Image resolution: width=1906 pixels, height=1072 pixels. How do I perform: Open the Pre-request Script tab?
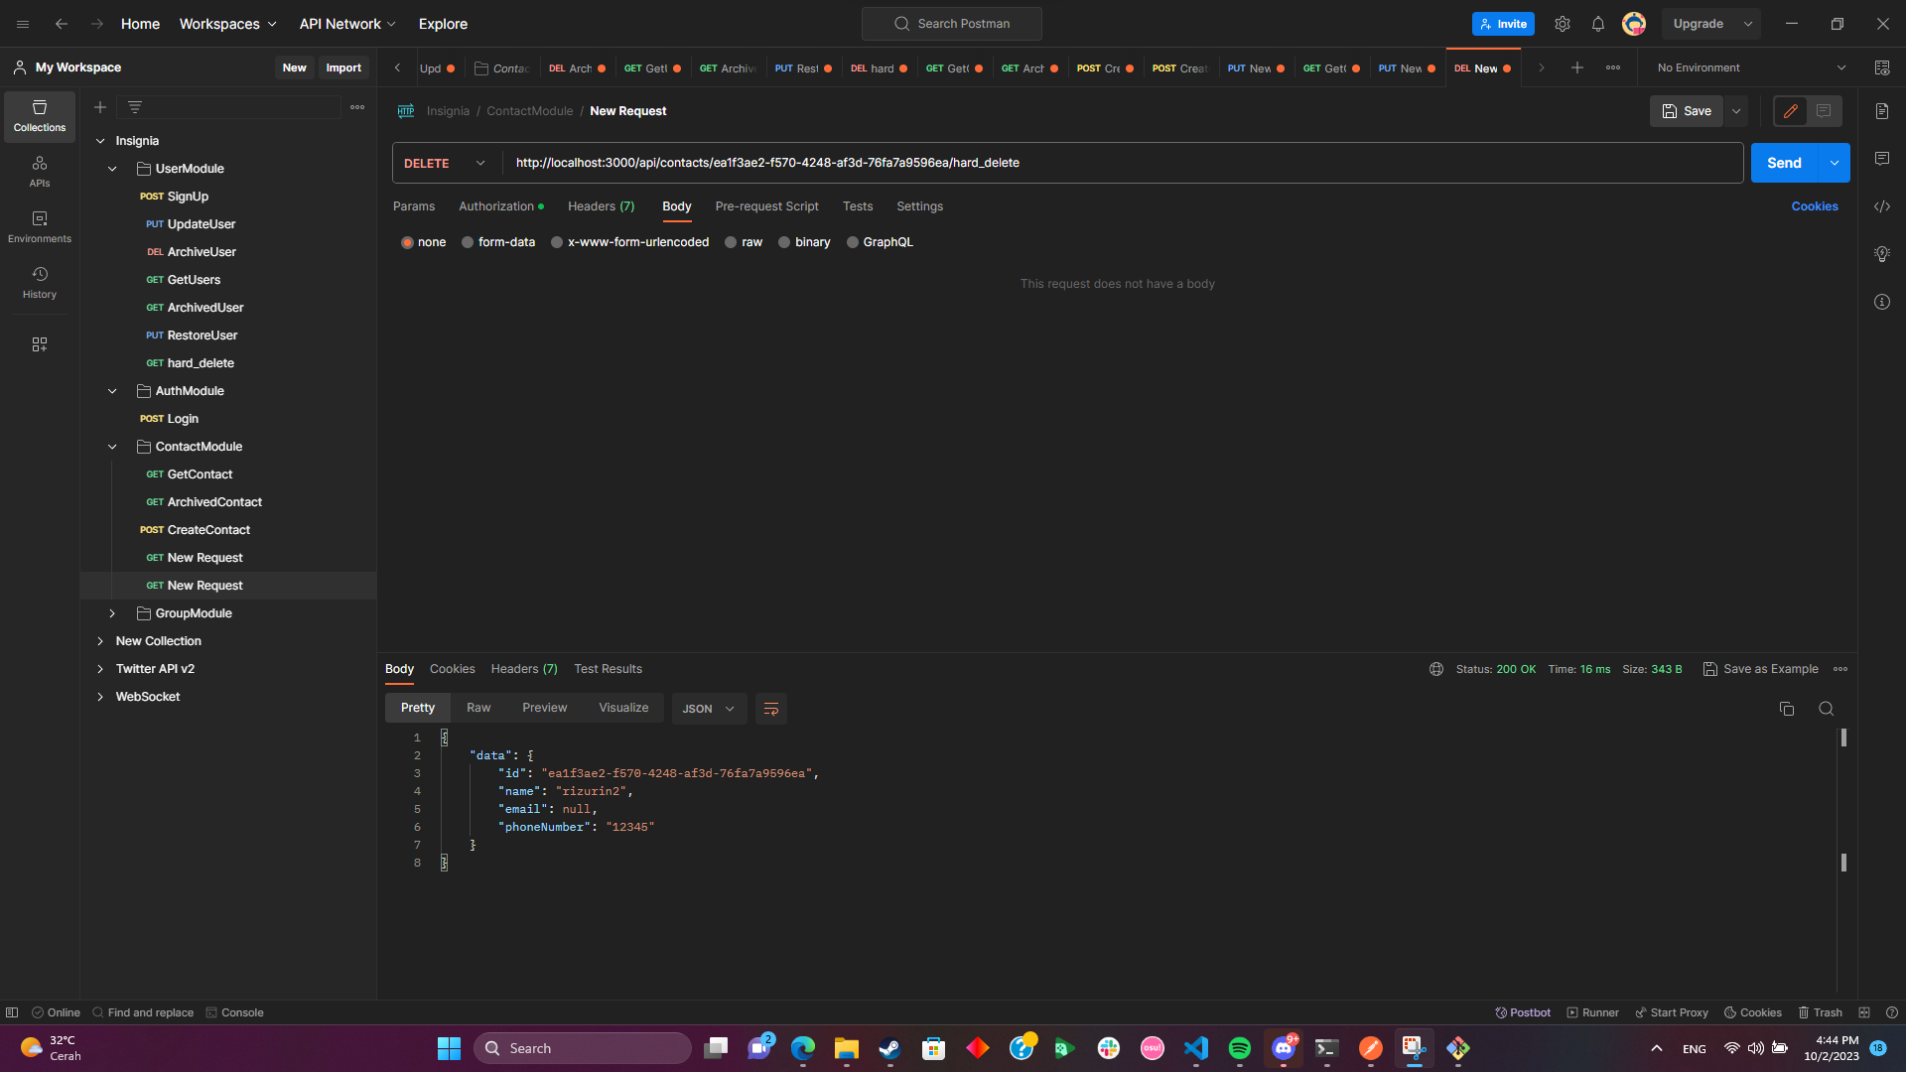(766, 206)
